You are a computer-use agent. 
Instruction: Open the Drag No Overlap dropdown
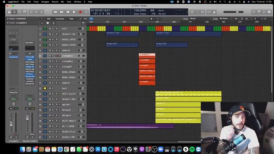tap(225, 18)
